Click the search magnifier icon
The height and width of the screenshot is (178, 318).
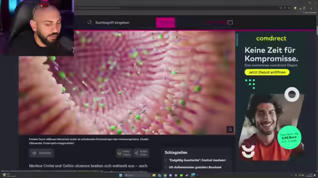[x=89, y=22]
